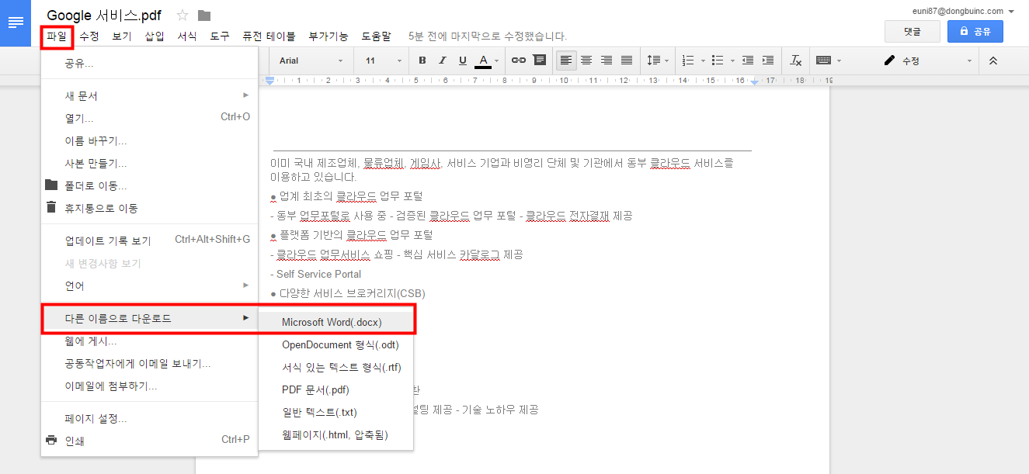Center align text
1029x474 pixels.
click(x=586, y=61)
